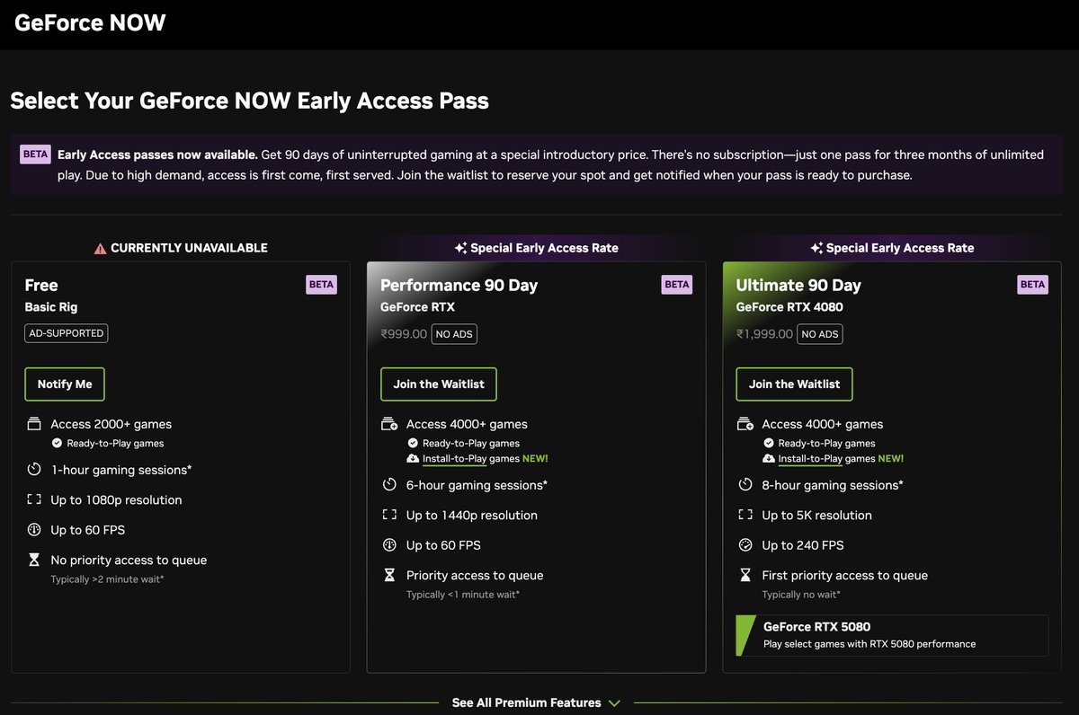Click the BETA badge on Ultimate card
The image size is (1079, 715).
pos(1033,285)
